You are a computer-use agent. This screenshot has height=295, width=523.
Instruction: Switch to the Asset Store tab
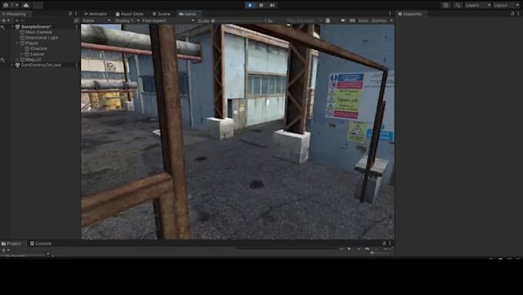pyautogui.click(x=129, y=14)
